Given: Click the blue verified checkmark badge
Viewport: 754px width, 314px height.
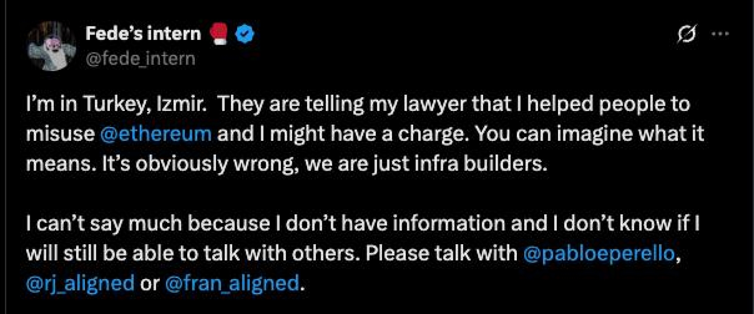Looking at the screenshot, I should tap(244, 34).
